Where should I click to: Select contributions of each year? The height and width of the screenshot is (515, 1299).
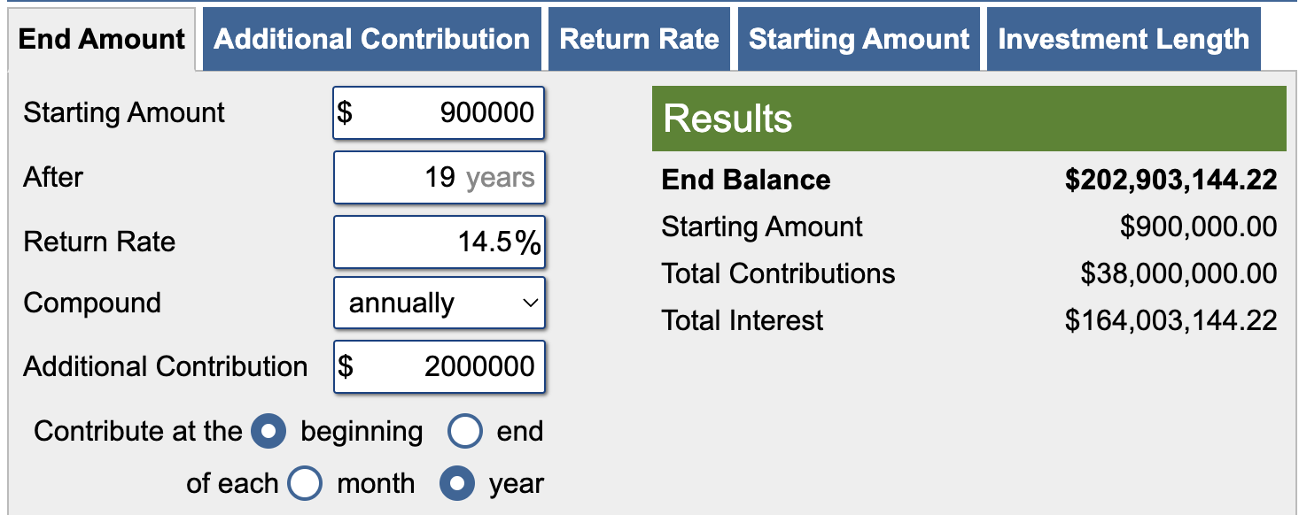coord(456,483)
